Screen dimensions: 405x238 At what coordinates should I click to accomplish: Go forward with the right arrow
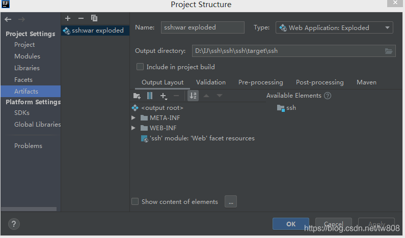pos(21,19)
